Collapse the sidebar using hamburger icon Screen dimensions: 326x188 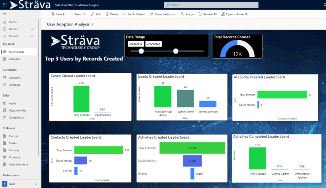[x=4, y=14]
